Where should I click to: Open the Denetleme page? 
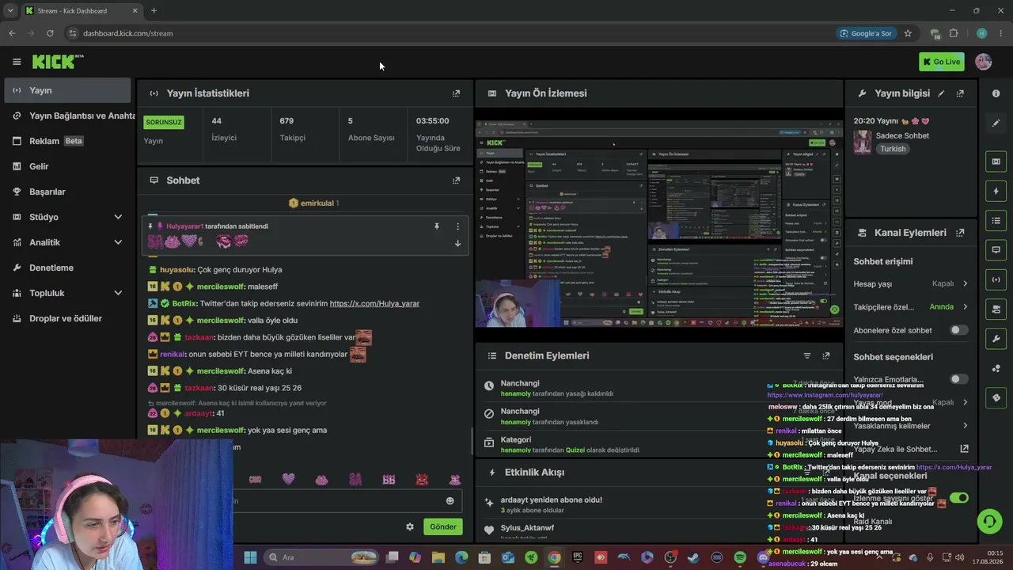[66, 268]
